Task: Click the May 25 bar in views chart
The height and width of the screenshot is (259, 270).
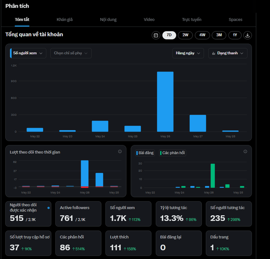Action: coord(133,129)
